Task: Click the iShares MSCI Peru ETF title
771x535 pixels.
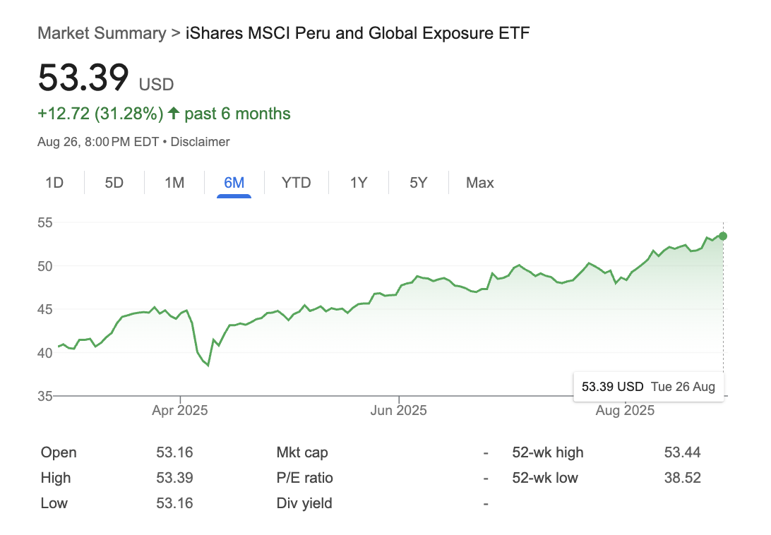Action: point(357,33)
